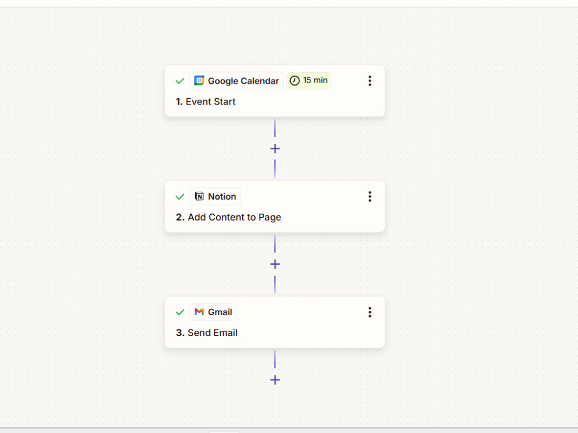Screen dimensions: 578x433
Task: Select the Google Calendar app label
Action: 236,81
